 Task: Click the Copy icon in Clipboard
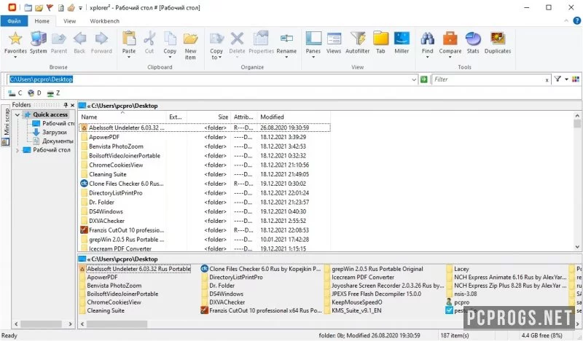point(170,39)
